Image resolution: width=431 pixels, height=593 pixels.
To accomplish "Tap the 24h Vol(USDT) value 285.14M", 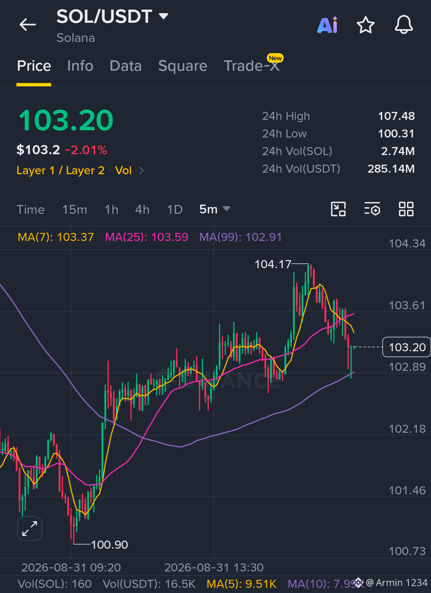I will [x=391, y=169].
